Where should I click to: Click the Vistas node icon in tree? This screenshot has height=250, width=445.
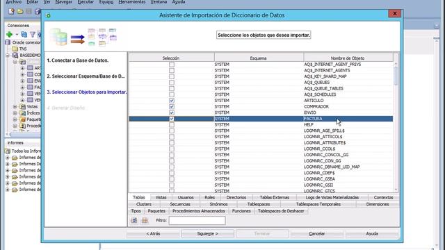[23, 106]
